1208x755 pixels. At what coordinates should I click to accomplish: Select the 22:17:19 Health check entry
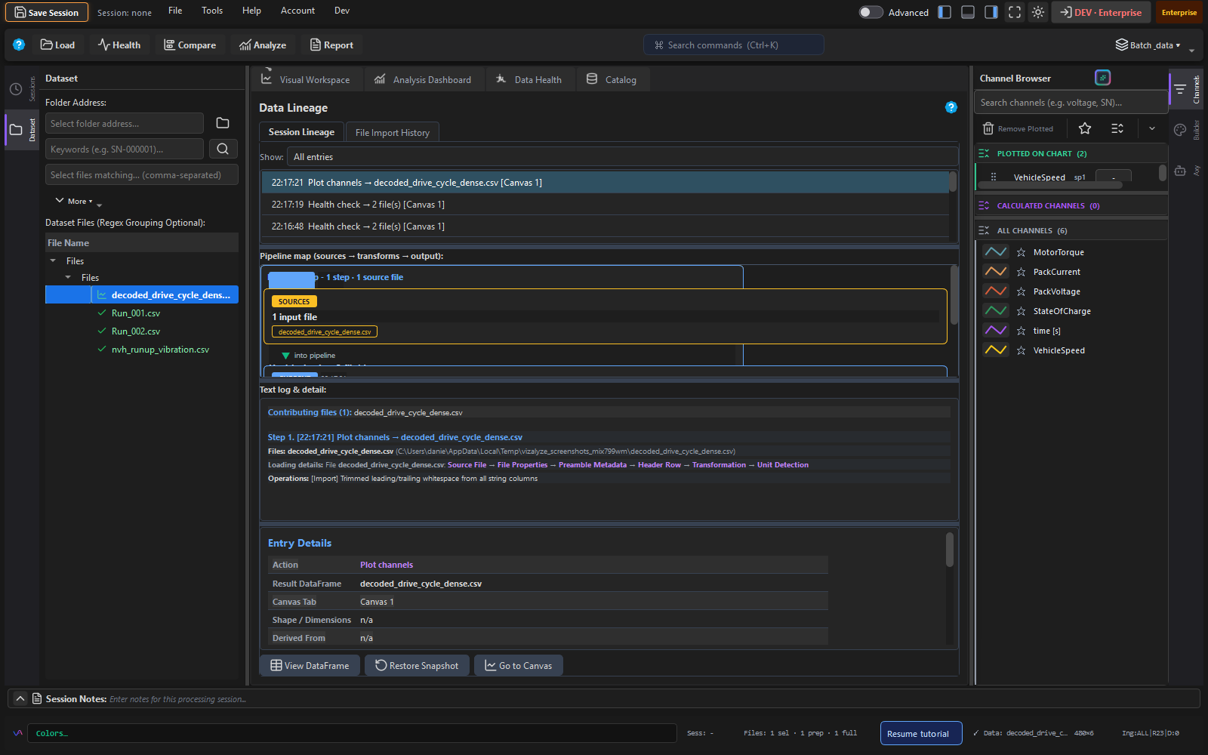[605, 204]
